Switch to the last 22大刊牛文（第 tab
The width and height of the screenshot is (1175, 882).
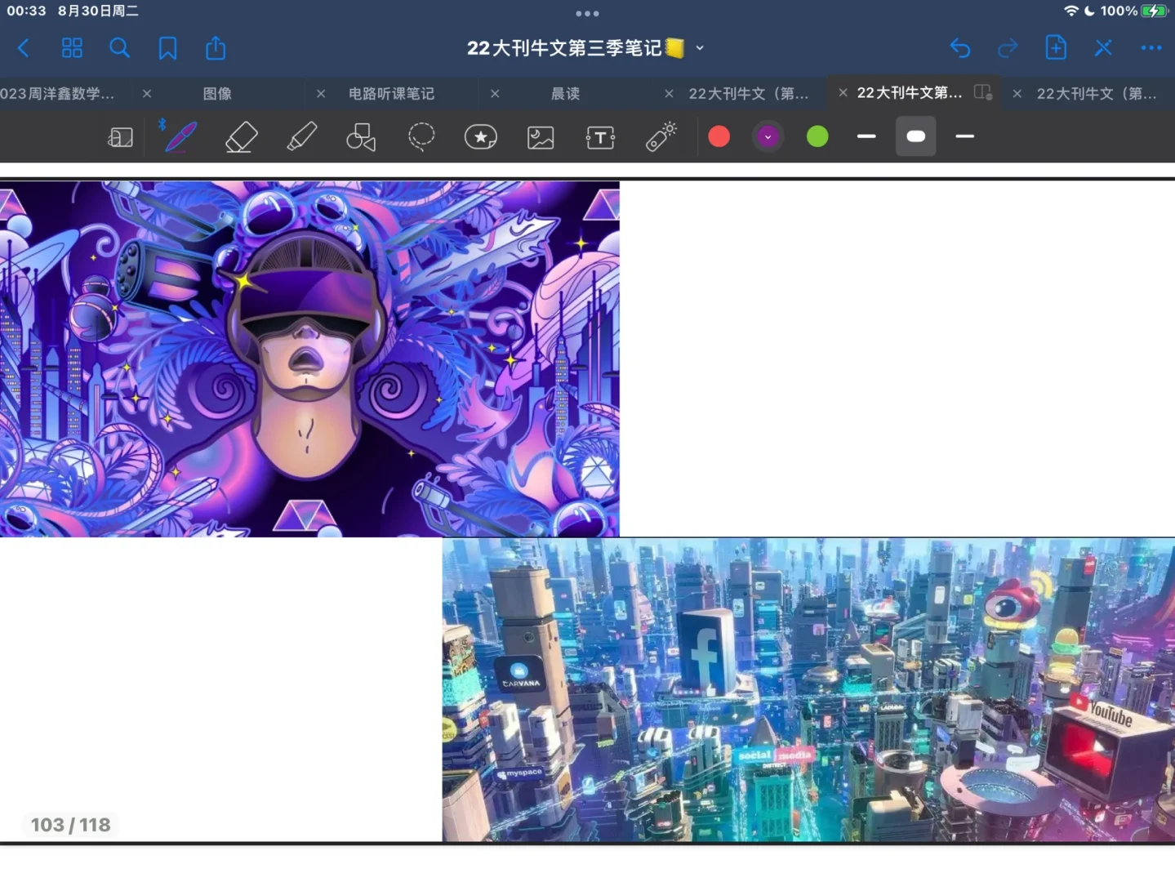[x=1097, y=94]
